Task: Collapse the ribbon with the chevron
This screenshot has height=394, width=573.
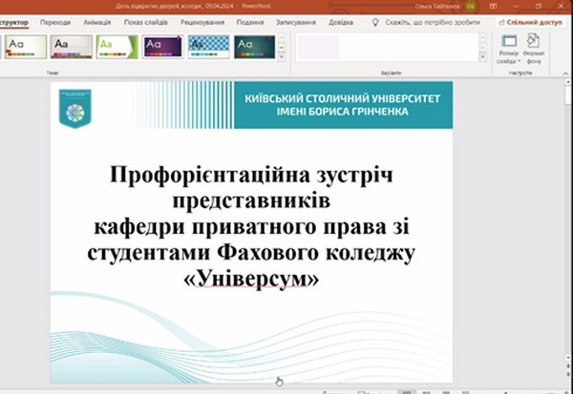Action: click(x=565, y=73)
